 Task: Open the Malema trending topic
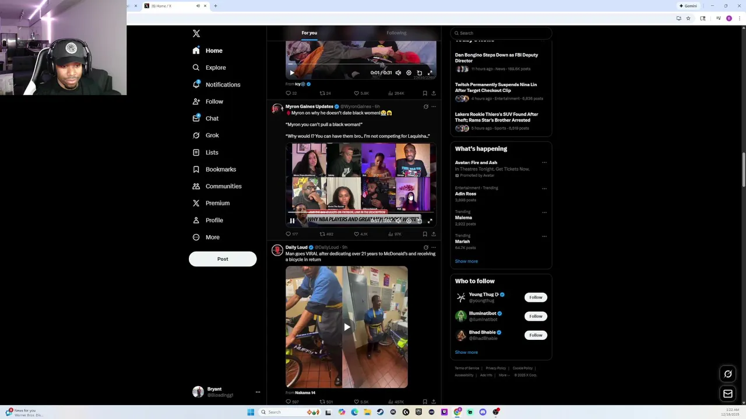pos(463,218)
